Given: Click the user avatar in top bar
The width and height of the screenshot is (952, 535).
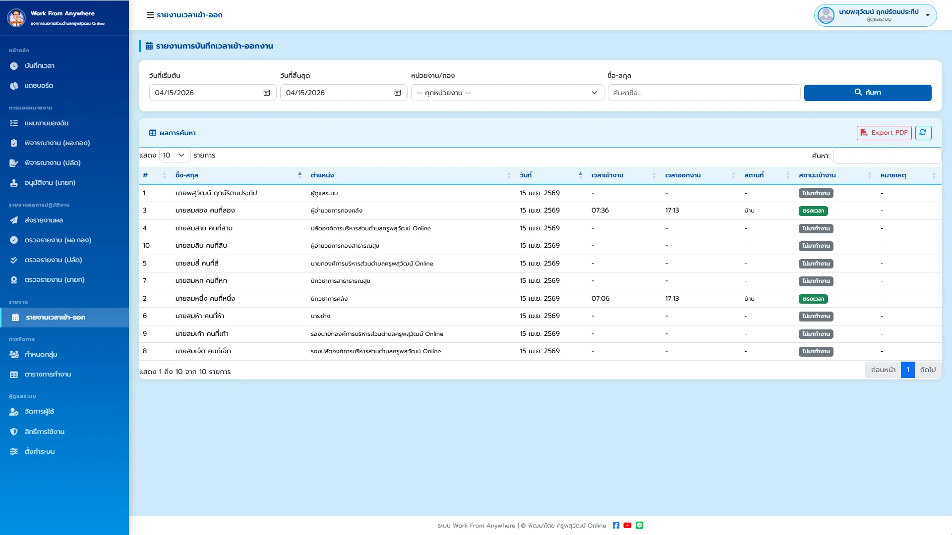Looking at the screenshot, I should 826,15.
